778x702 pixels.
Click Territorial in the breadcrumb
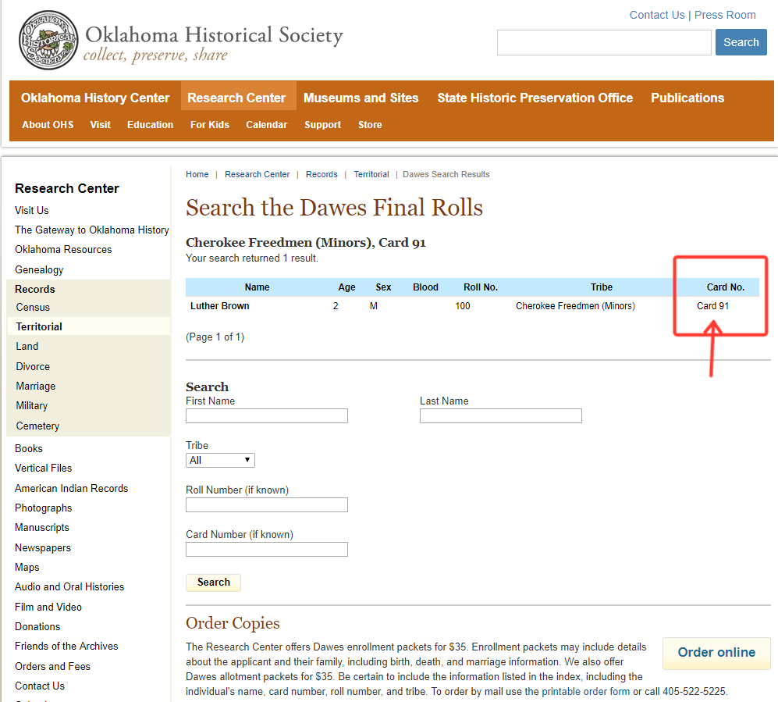tap(371, 174)
